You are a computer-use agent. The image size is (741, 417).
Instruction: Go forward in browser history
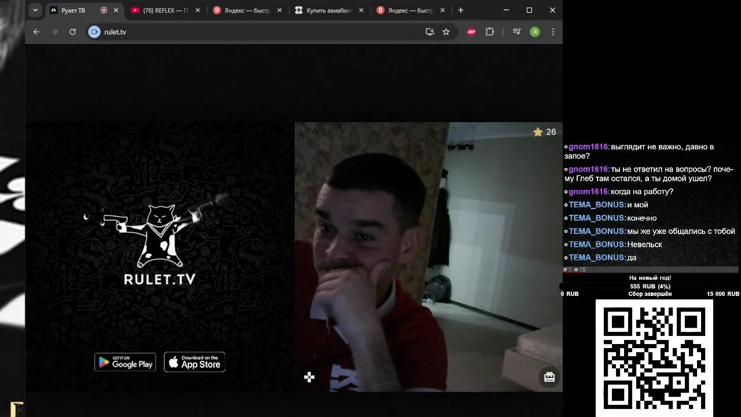point(54,32)
